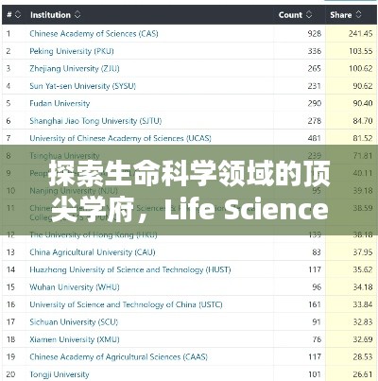Screen dimensions: 378x381
Task: Select count value 91 for Sichuan University
Action: pyautogui.click(x=317, y=322)
